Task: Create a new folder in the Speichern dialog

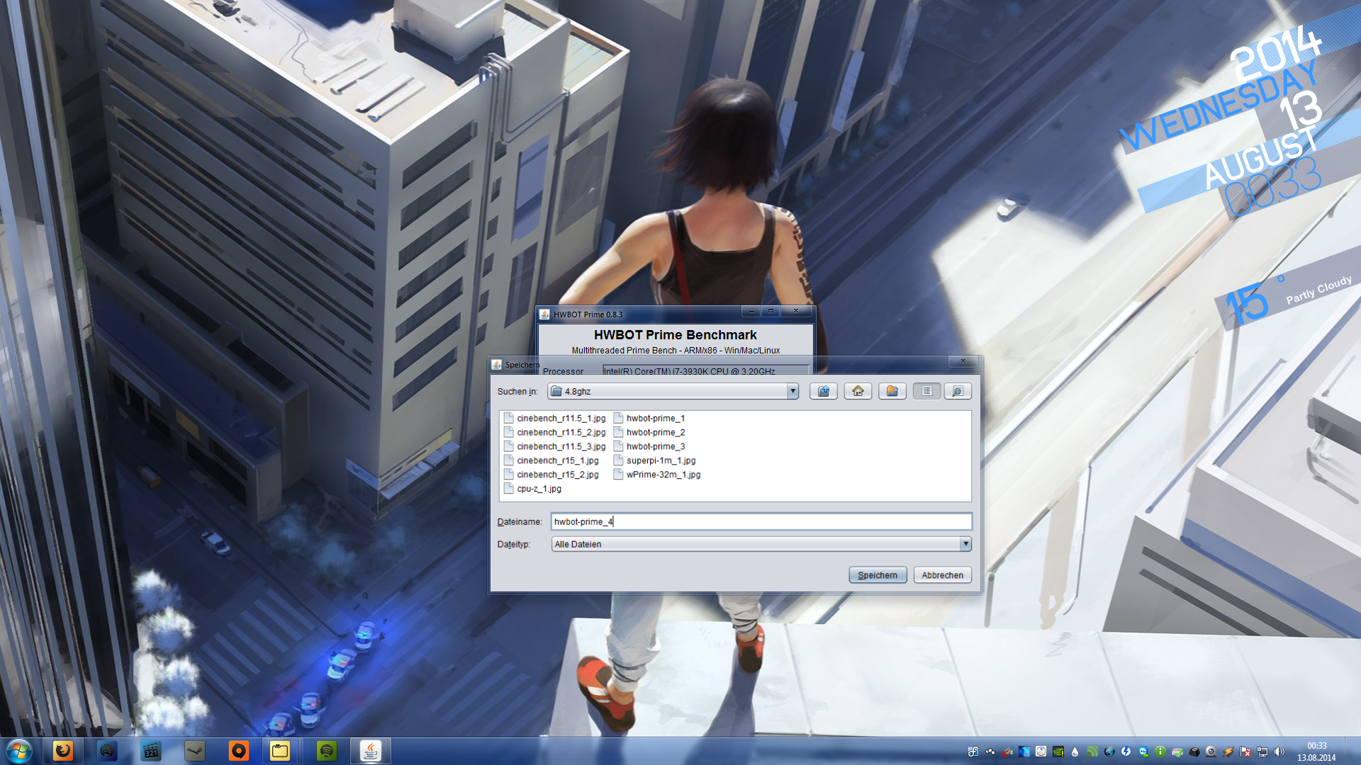Action: coord(892,391)
